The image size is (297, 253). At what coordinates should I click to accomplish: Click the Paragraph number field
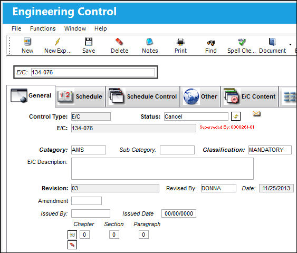(x=143, y=235)
